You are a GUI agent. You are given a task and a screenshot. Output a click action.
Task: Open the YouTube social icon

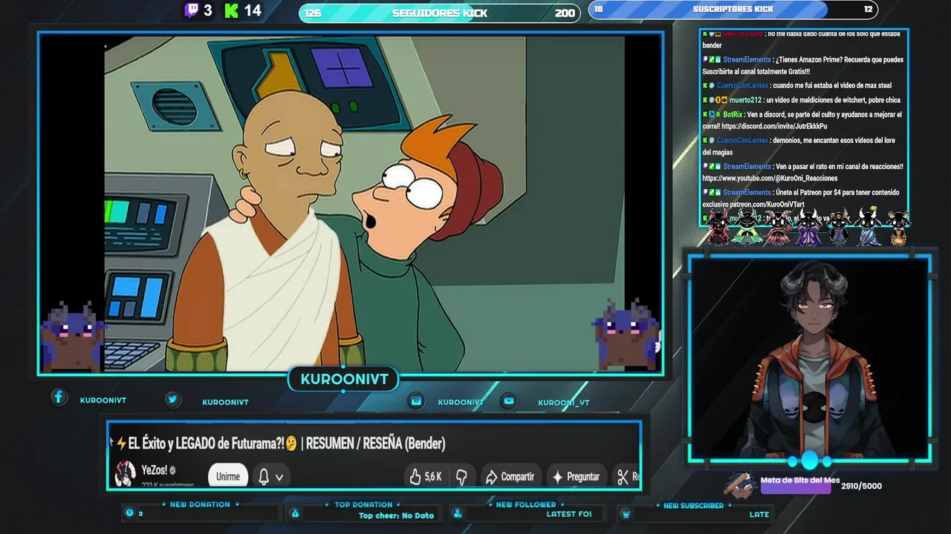509,400
